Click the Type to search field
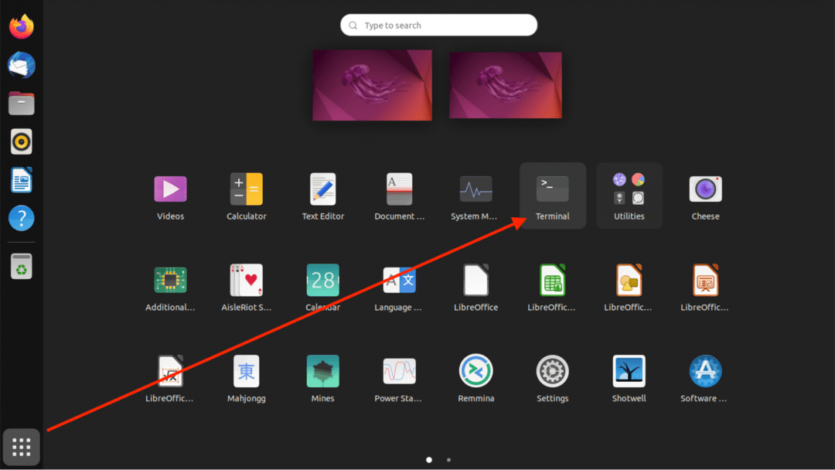 438,26
